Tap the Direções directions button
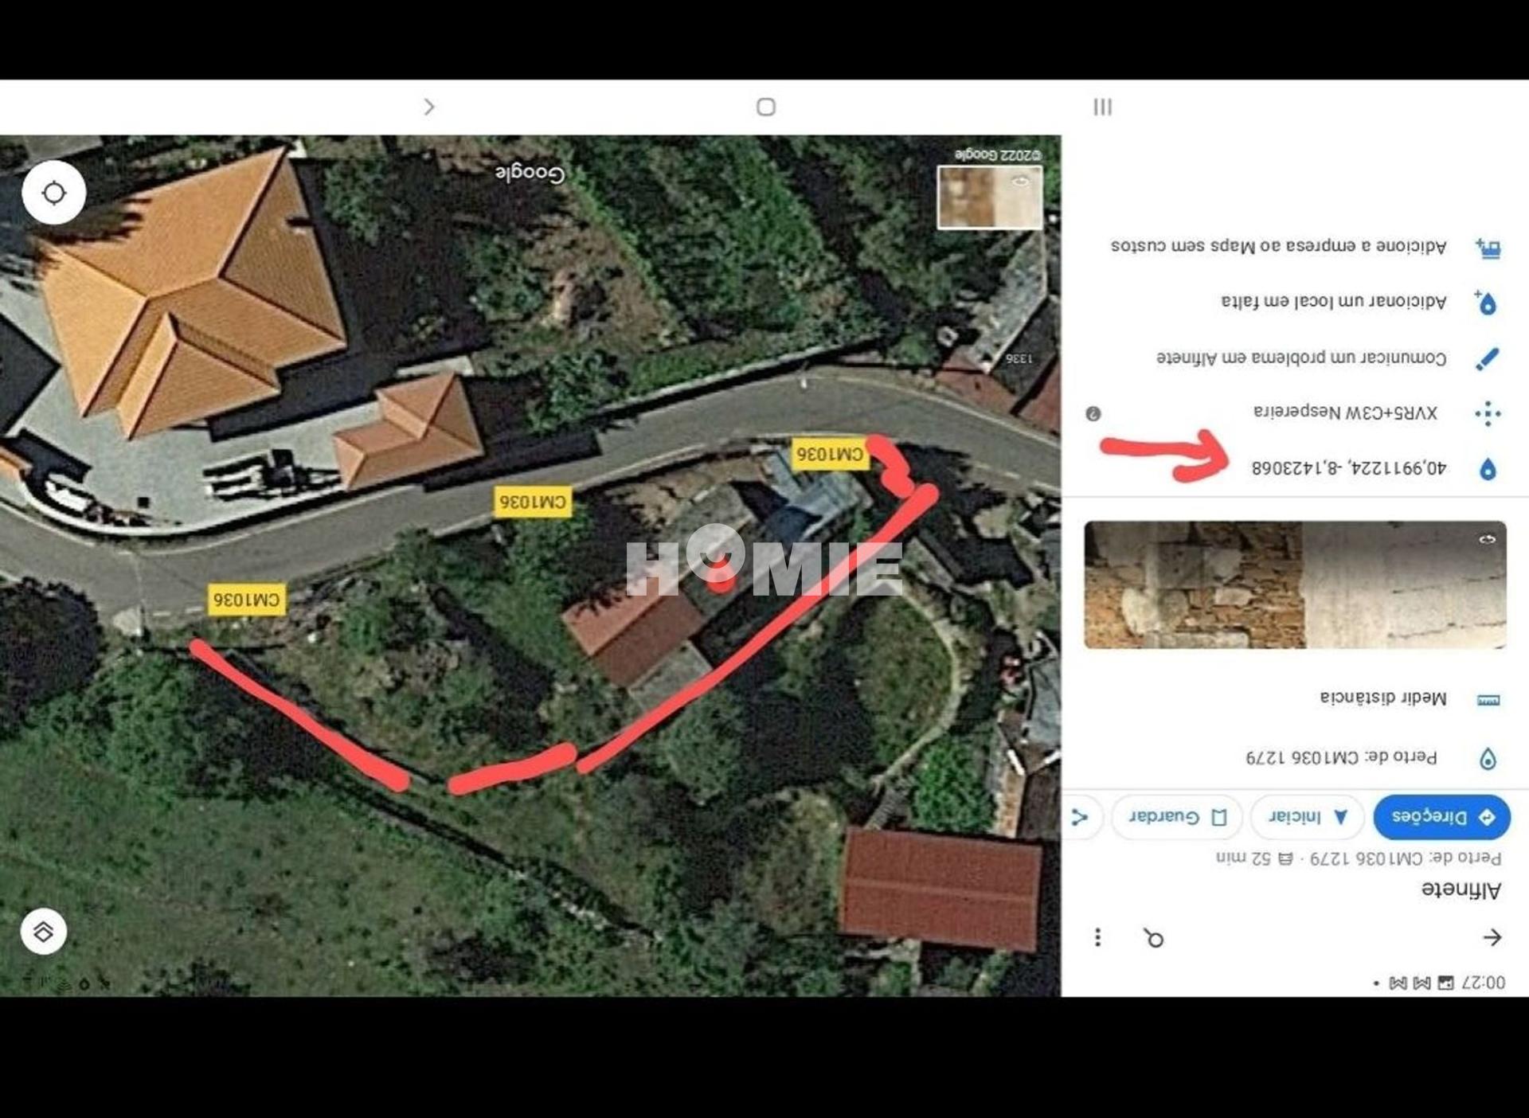The image size is (1529, 1118). click(1441, 817)
